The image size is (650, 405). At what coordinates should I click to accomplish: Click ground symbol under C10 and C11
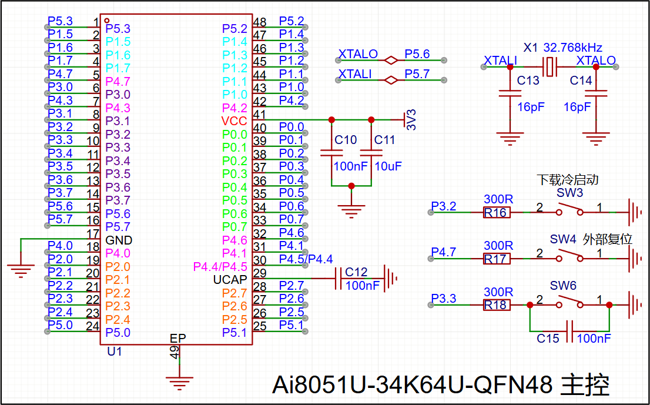pos(351,210)
